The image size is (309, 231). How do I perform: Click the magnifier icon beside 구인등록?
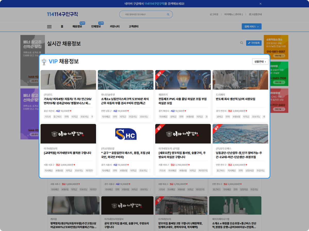pyautogui.click(x=242, y=43)
